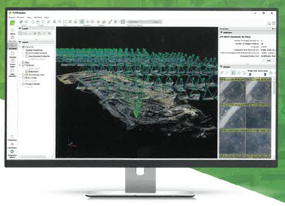This screenshot has height=206, width=285.
Task: Click the Log Output sidebar icon
Action: 12,145
